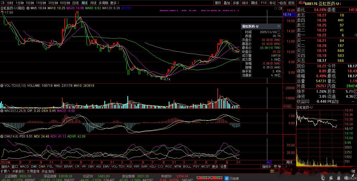
Task: Click the X100 volume scale label
Action: [x=287, y=106]
